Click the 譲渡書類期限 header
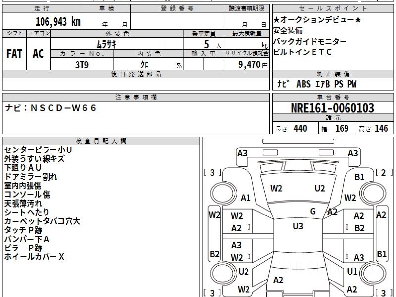Viewport: 396px width, 297px height. [x=246, y=9]
